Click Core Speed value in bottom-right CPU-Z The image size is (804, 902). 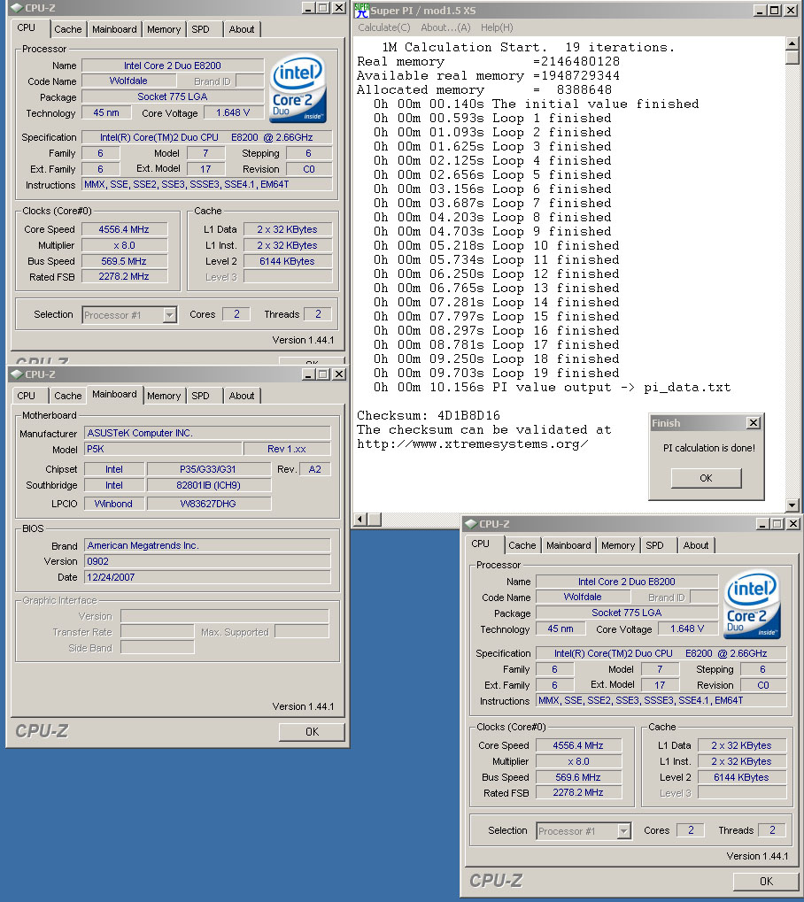578,745
